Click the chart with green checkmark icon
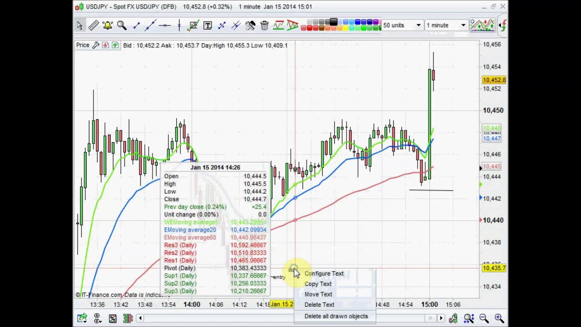This screenshot has height=327, width=581. click(193, 25)
